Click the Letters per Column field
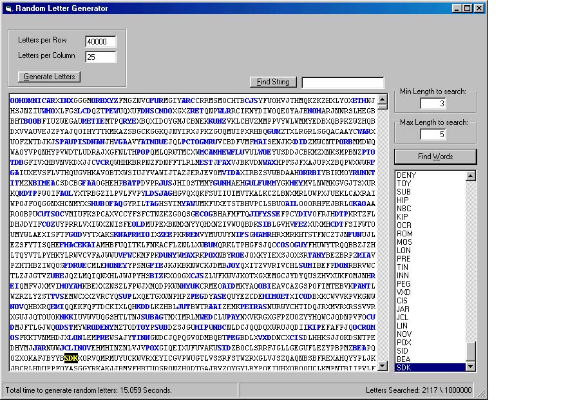Viewport: 588px width, 400px height. tap(100, 57)
